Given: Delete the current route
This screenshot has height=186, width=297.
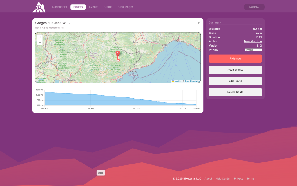Looking at the screenshot, I should [x=235, y=92].
